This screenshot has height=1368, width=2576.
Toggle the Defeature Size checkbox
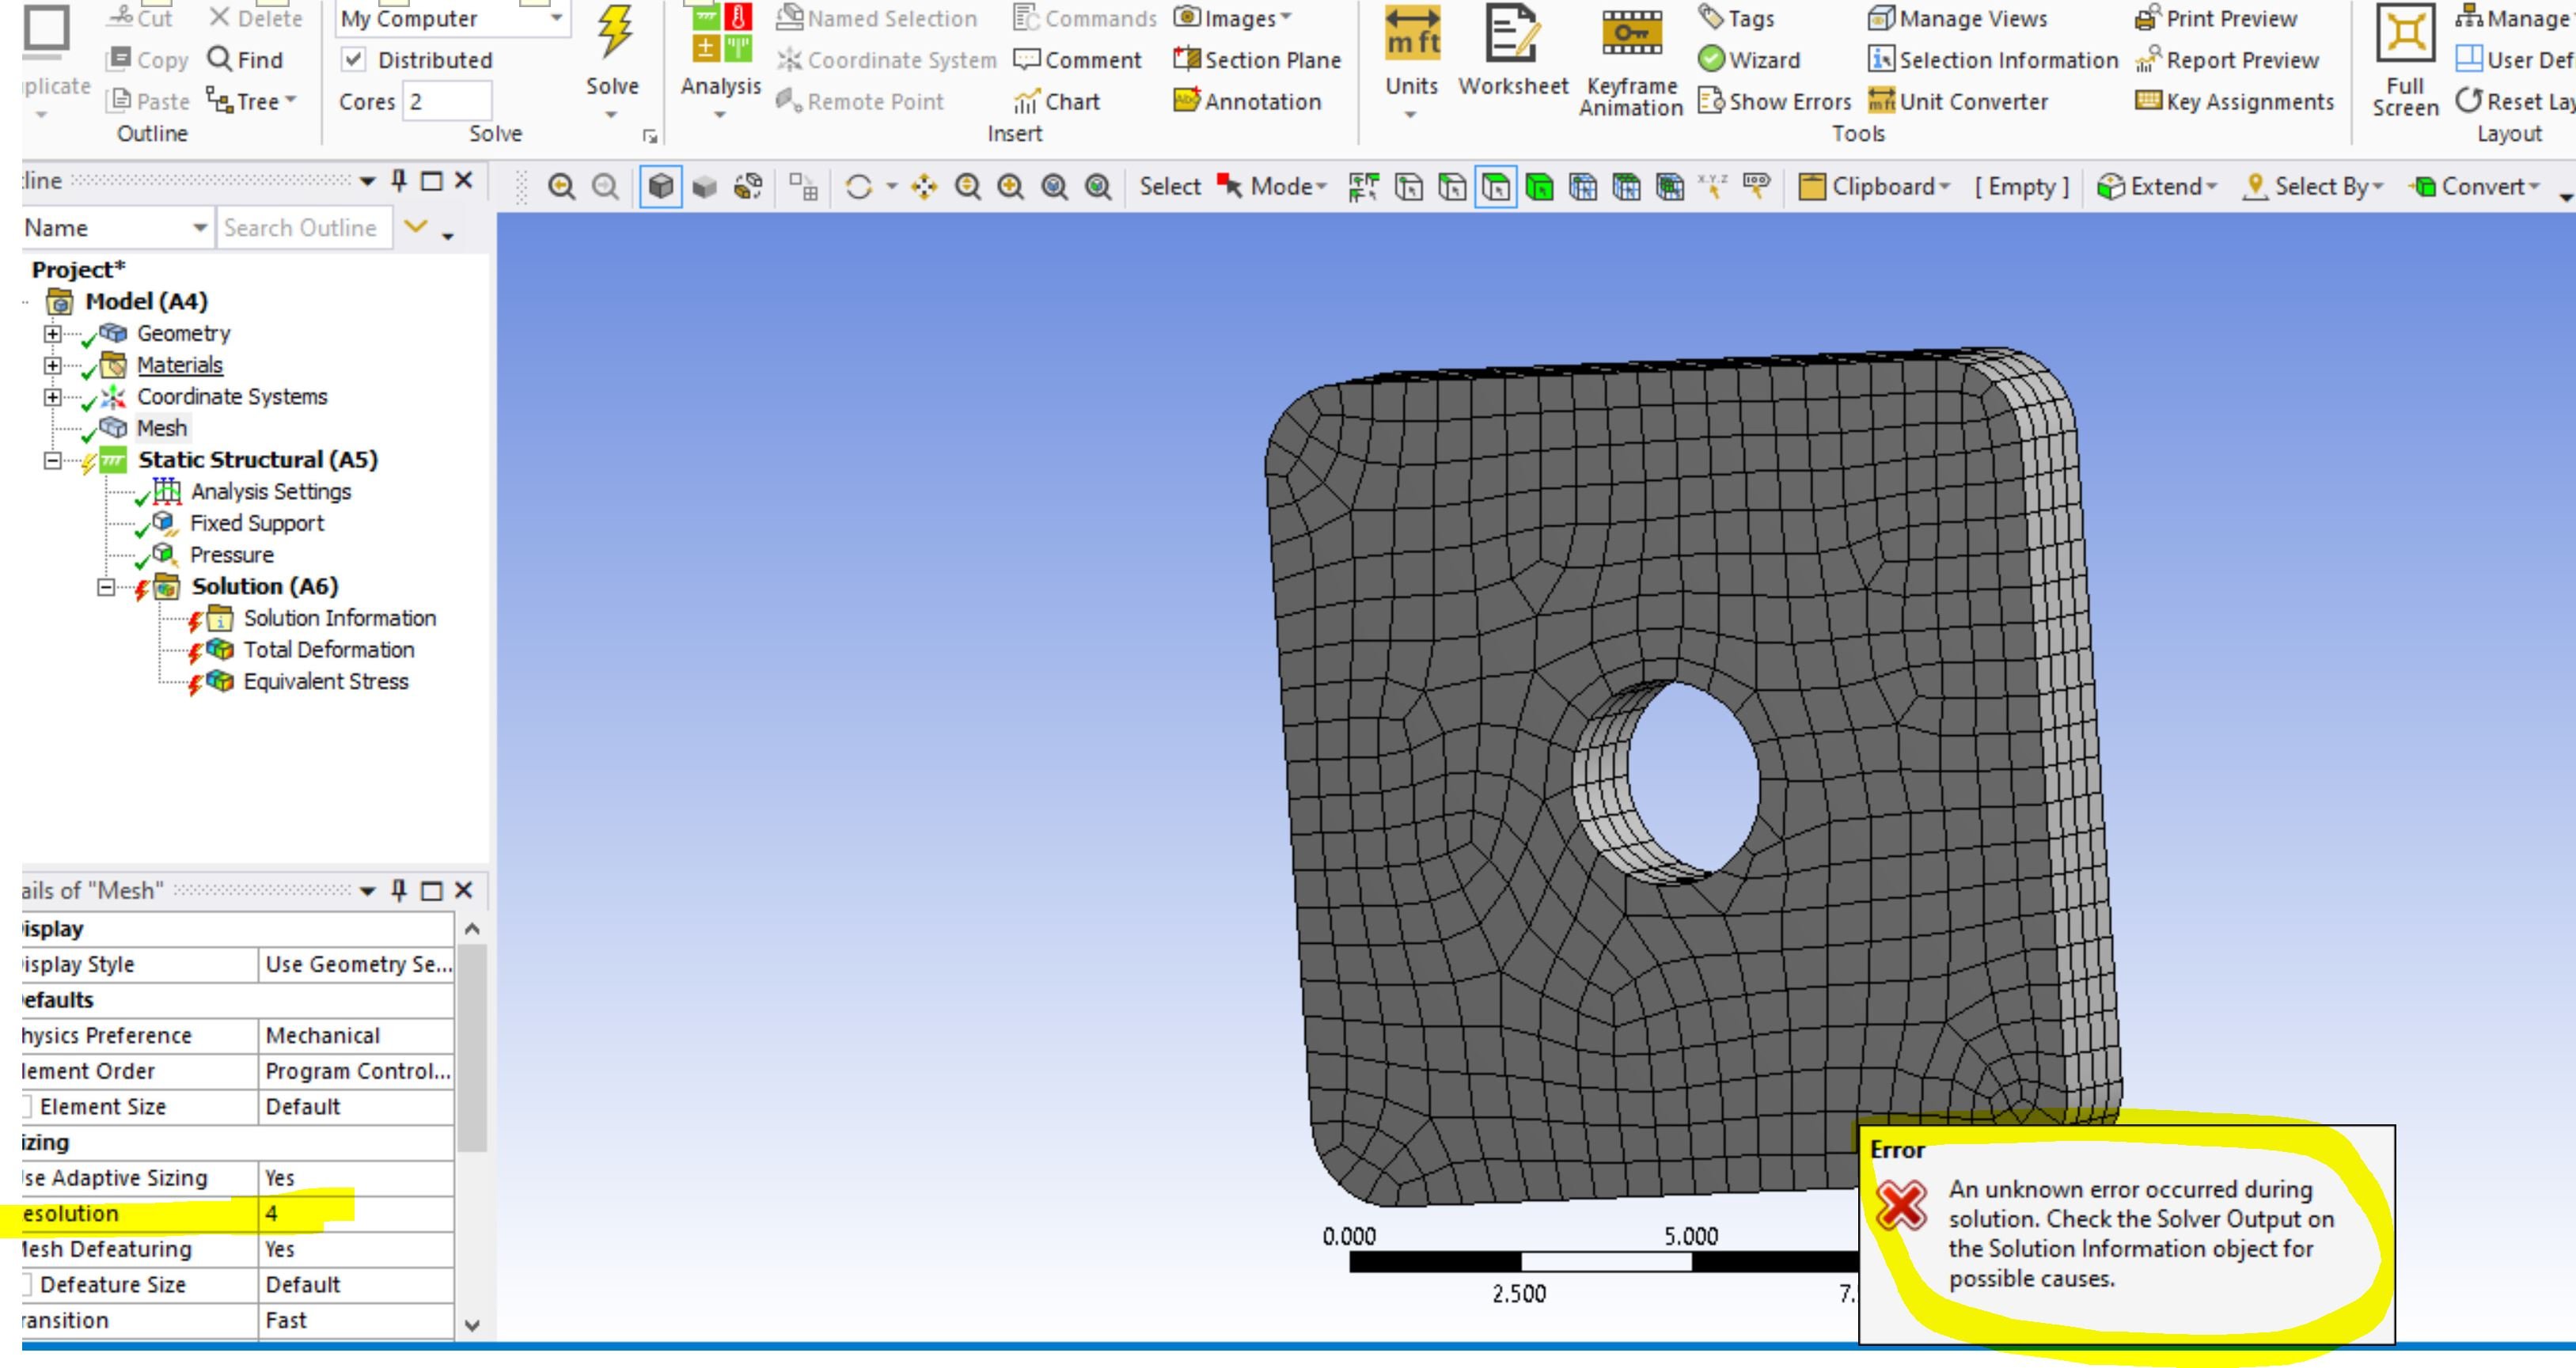pyautogui.click(x=25, y=1285)
